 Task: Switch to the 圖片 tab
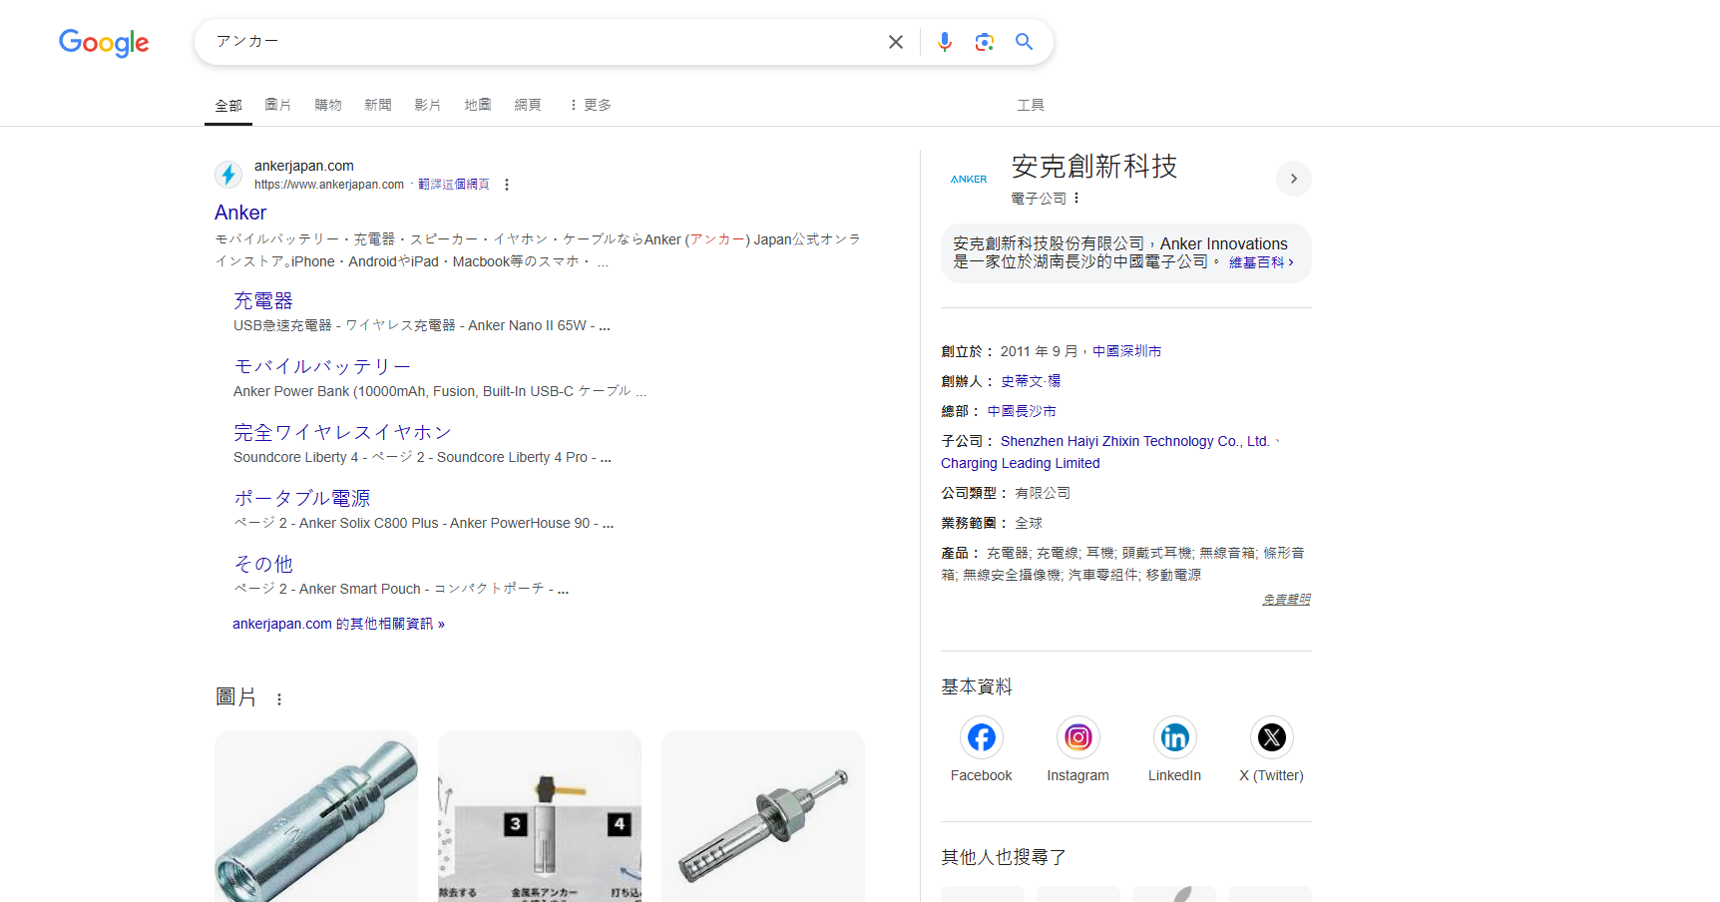coord(278,105)
